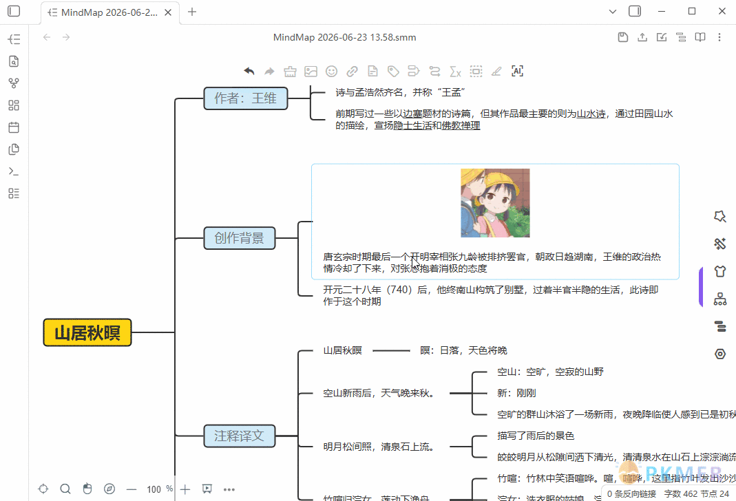Add a hyperlink with the chain icon
This screenshot has width=736, height=501.
(352, 72)
